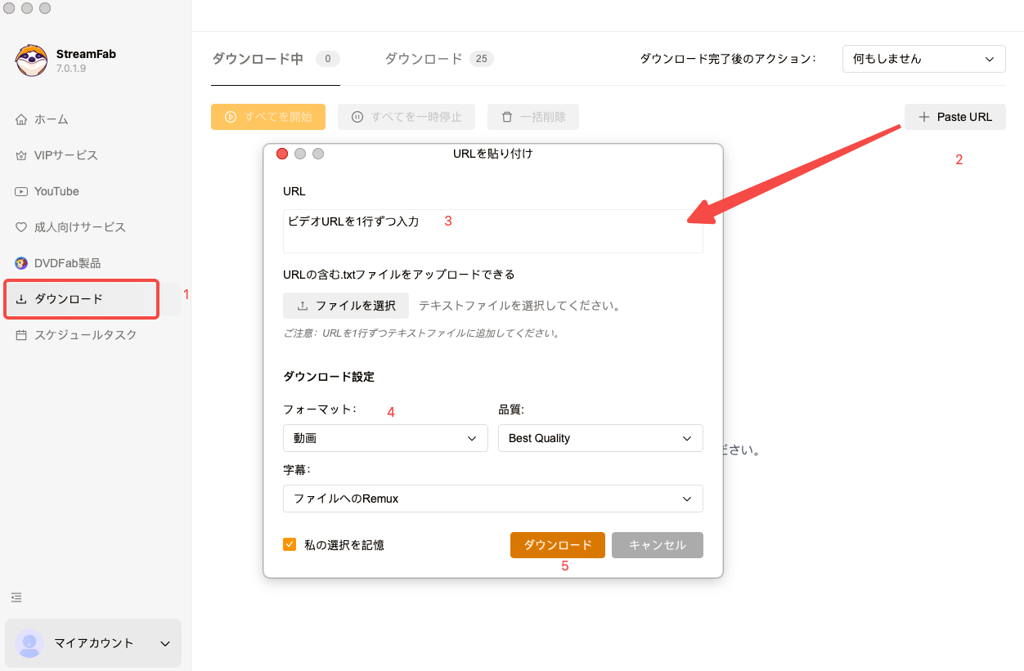Click the home icon beside ホーム

point(21,119)
